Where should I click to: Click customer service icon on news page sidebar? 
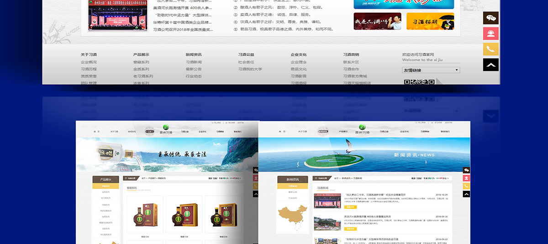point(466,178)
